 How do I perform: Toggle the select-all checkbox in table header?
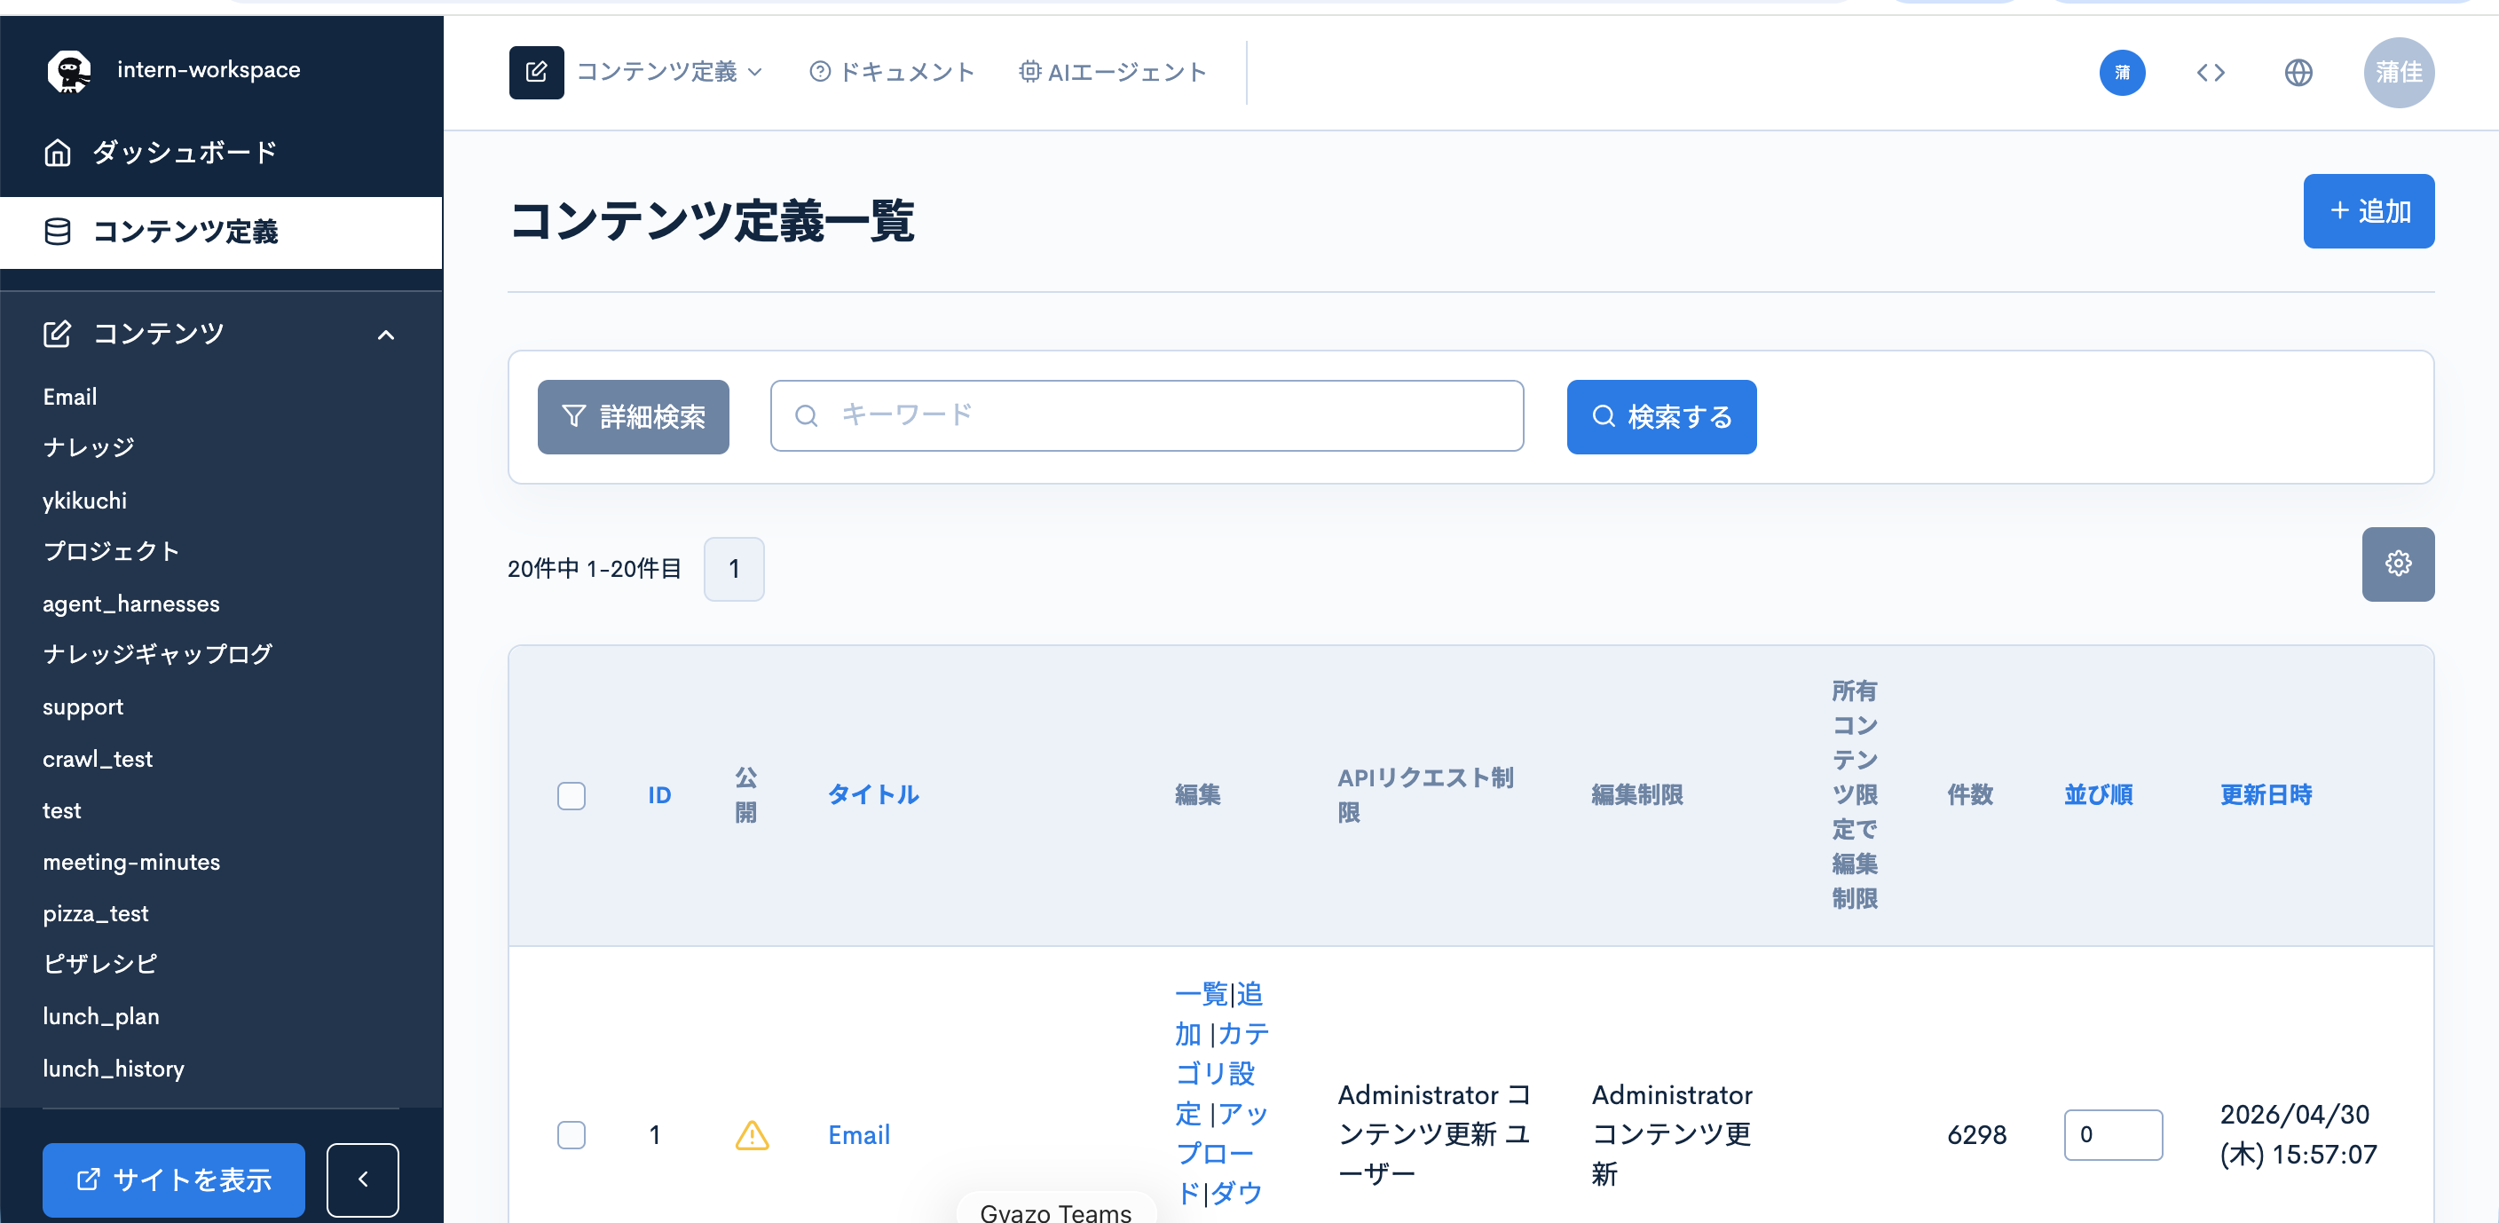(572, 795)
